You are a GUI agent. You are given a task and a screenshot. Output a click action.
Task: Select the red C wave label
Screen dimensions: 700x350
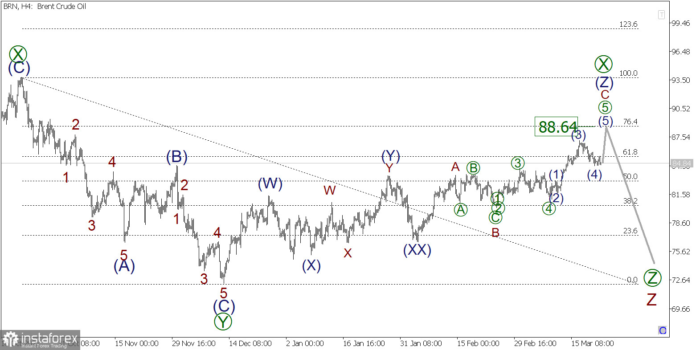coord(605,95)
